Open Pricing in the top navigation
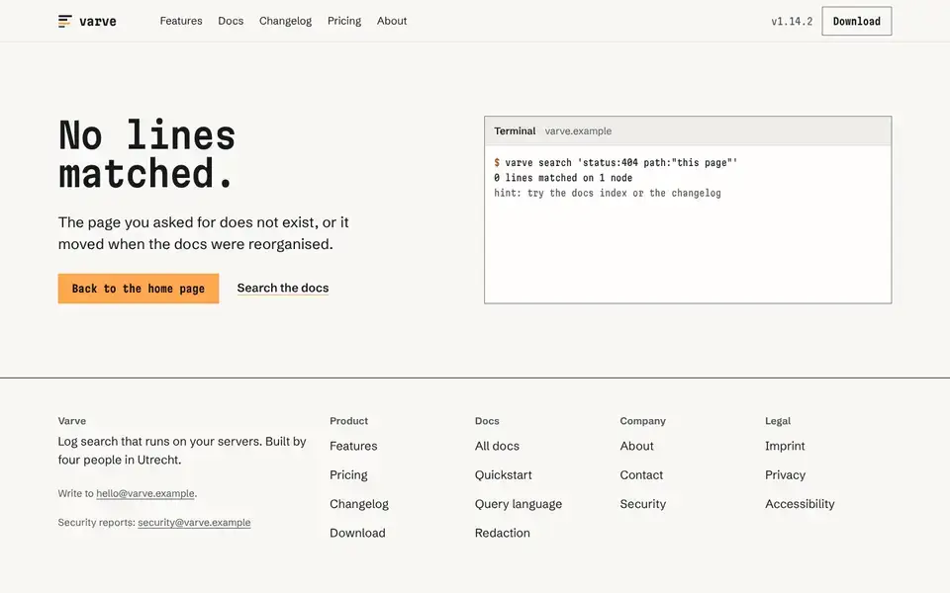Viewport: 950px width, 593px height. pos(344,21)
